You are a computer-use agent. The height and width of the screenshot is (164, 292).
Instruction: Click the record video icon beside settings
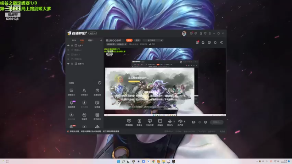coord(194,122)
